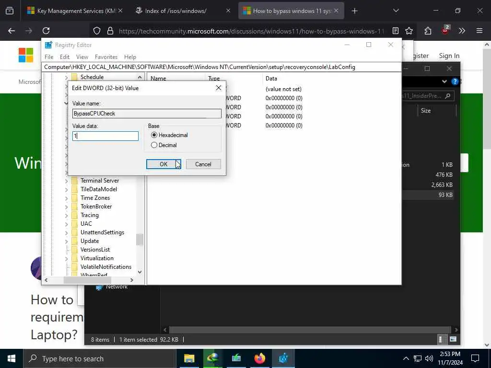
Task: Switch to Index of /isos/windows/ tab
Action: pos(175,11)
